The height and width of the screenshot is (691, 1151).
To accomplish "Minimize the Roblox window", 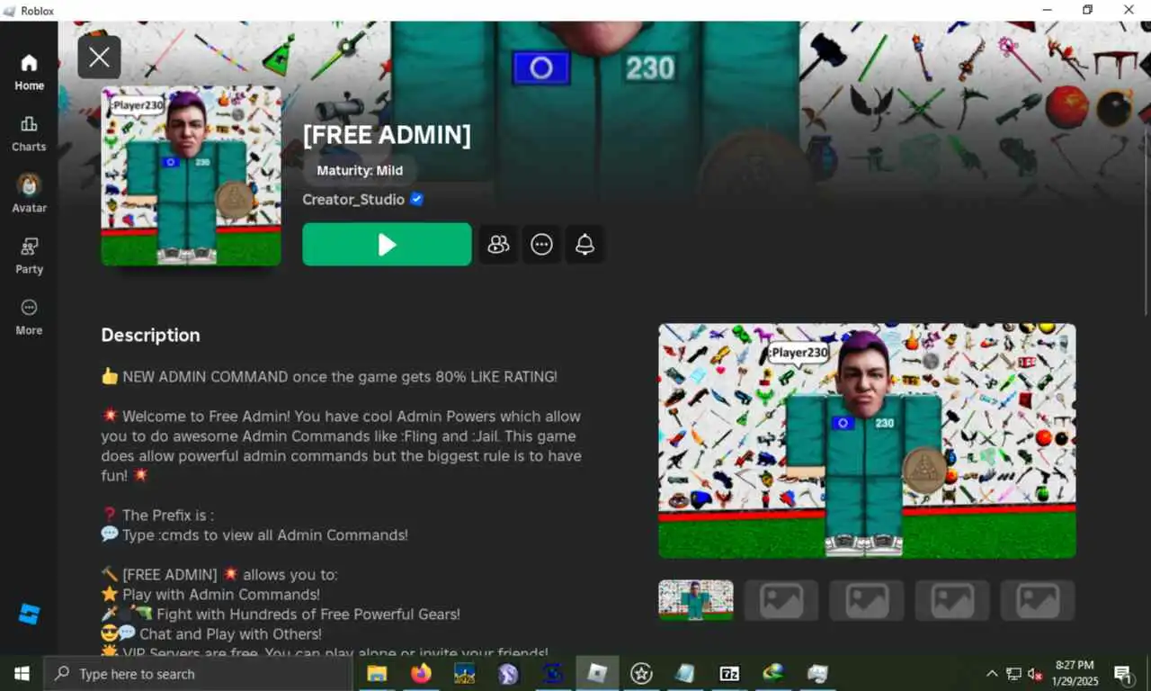I will pos(1048,10).
